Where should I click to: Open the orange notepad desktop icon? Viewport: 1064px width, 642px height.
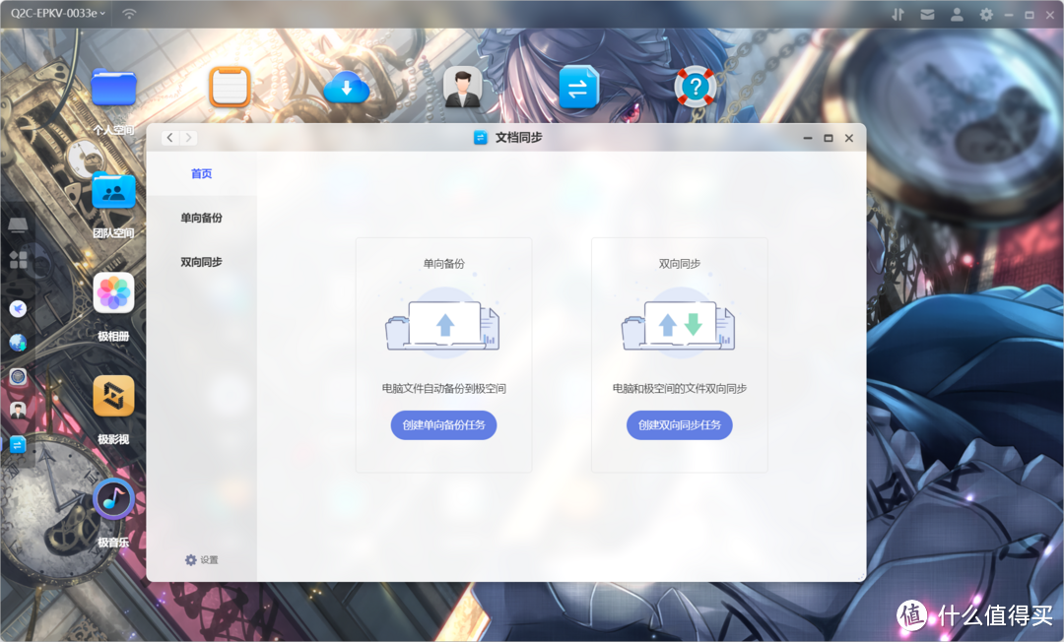click(x=230, y=87)
